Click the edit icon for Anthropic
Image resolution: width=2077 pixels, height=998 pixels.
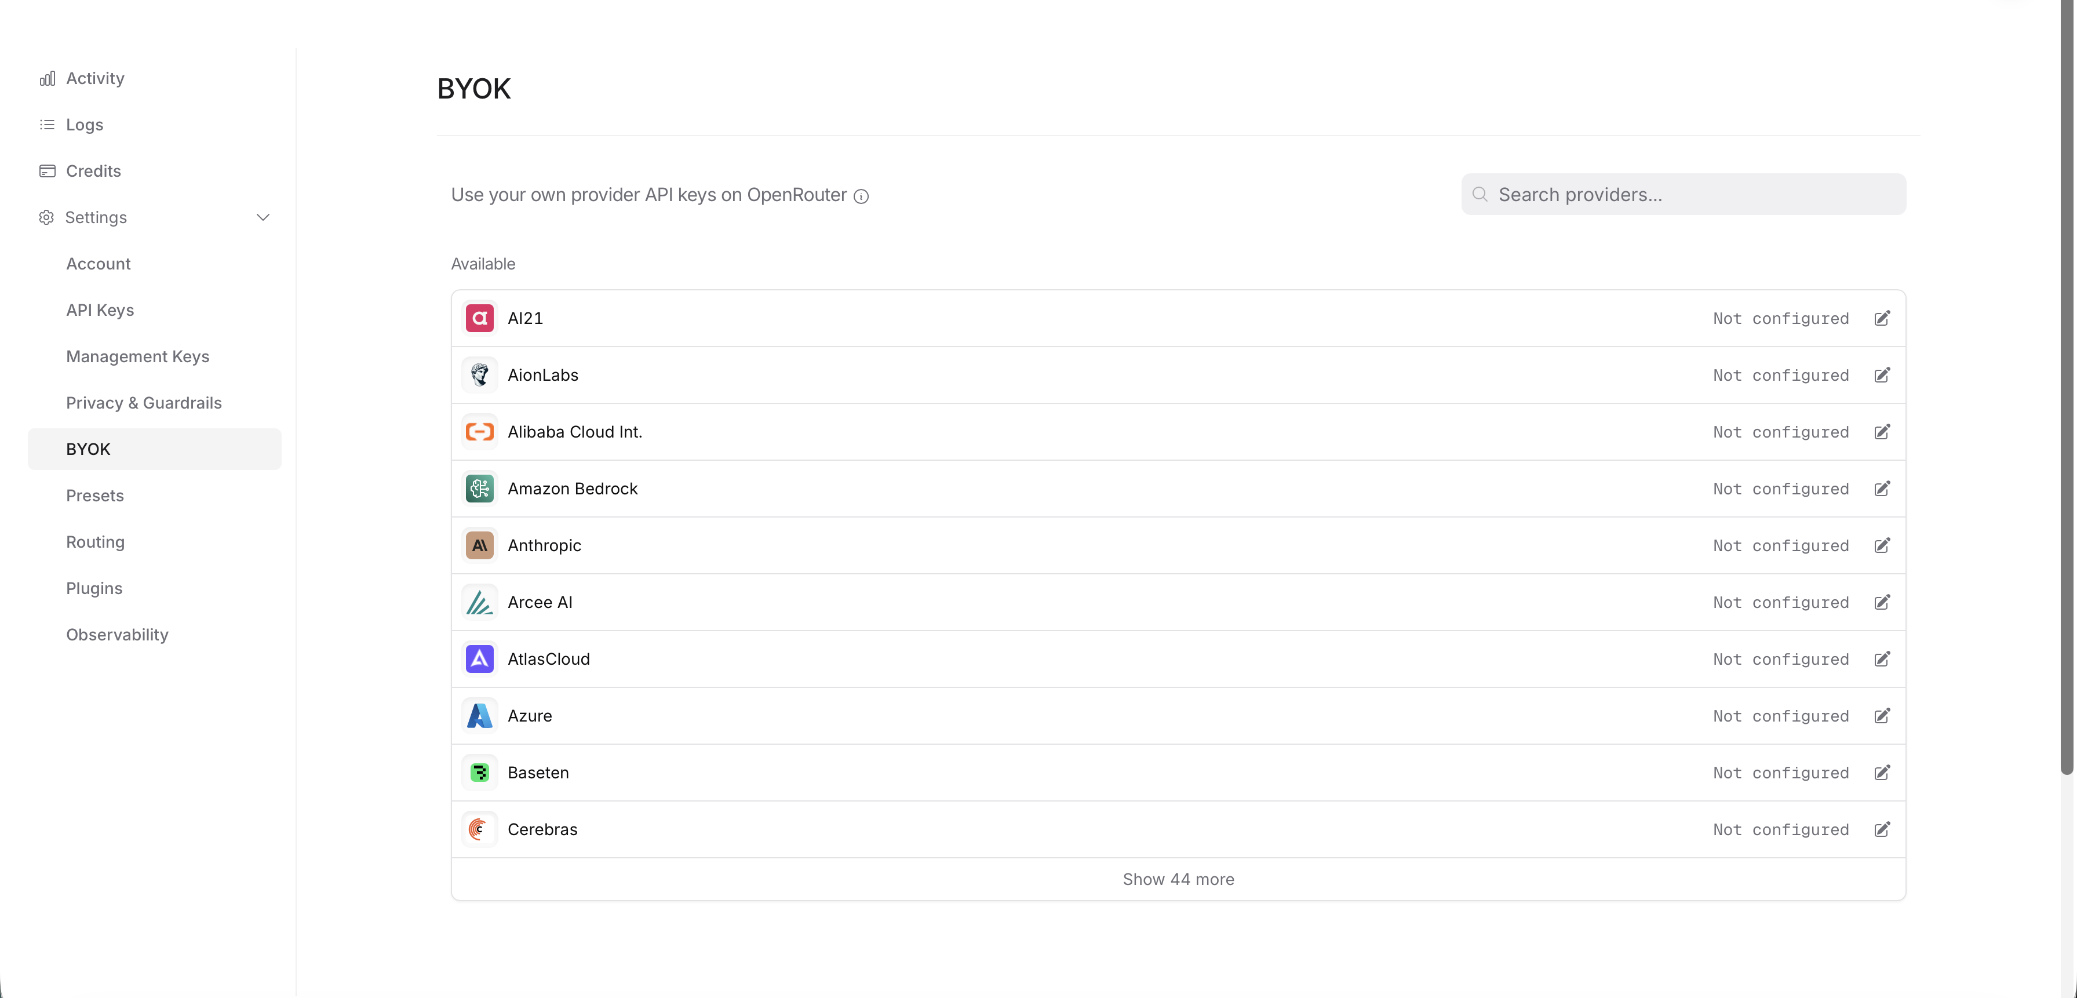click(x=1881, y=546)
